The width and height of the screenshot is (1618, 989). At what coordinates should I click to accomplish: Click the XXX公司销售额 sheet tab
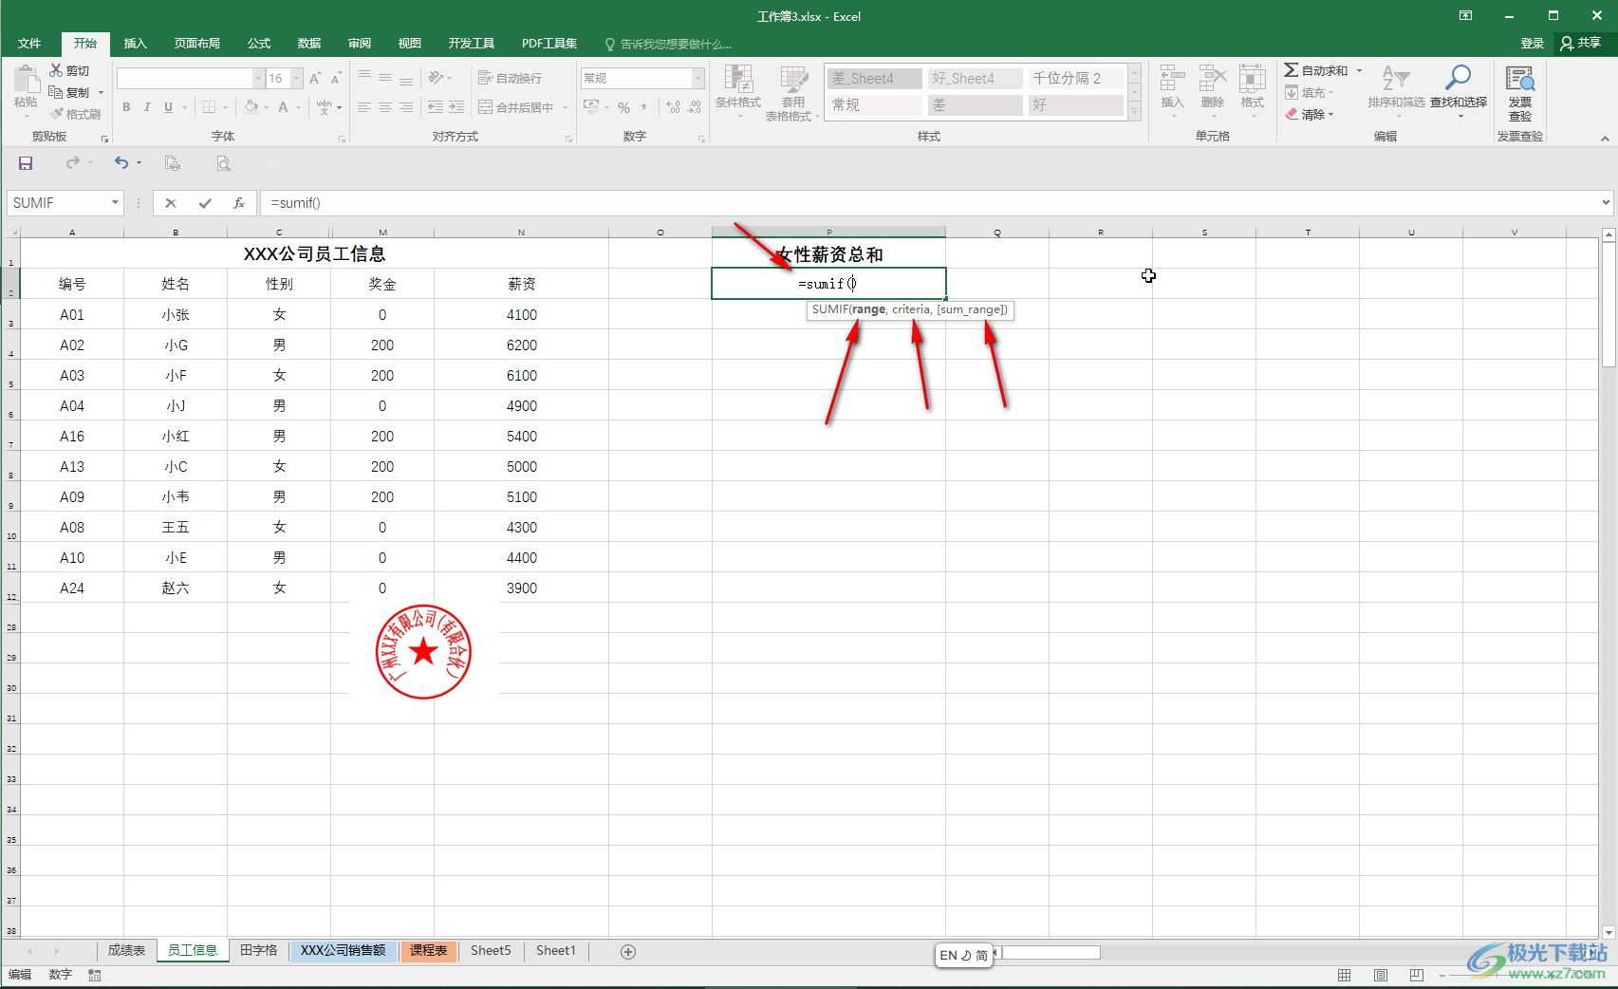pos(344,951)
